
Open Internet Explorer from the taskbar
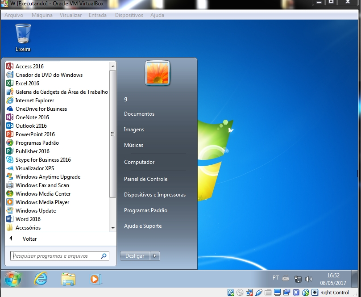tap(41, 279)
